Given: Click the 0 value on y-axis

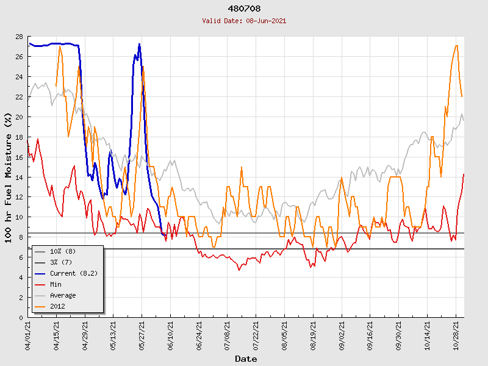Looking at the screenshot, I should [21, 318].
